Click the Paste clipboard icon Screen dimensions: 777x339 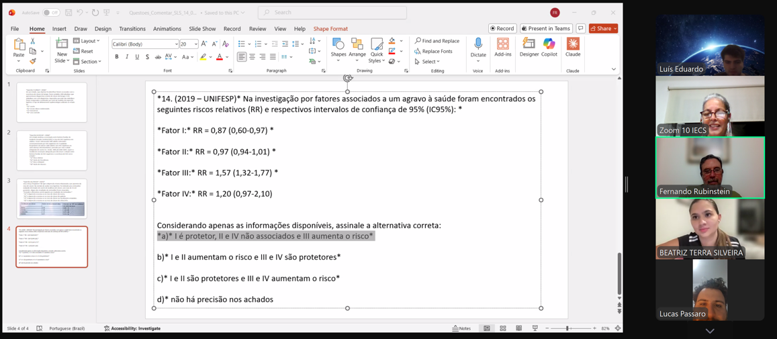point(19,44)
